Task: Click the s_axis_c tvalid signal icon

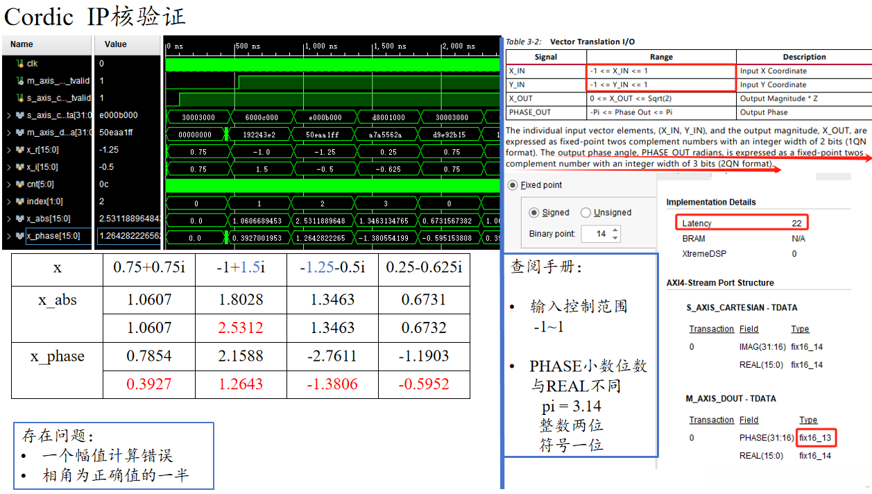Action: coord(20,98)
